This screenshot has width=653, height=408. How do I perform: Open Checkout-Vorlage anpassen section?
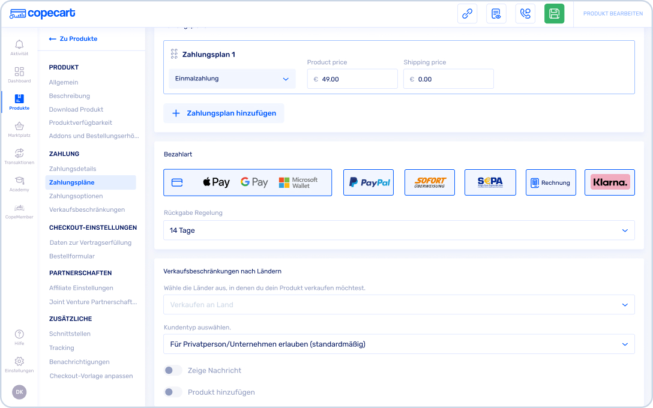tap(91, 376)
